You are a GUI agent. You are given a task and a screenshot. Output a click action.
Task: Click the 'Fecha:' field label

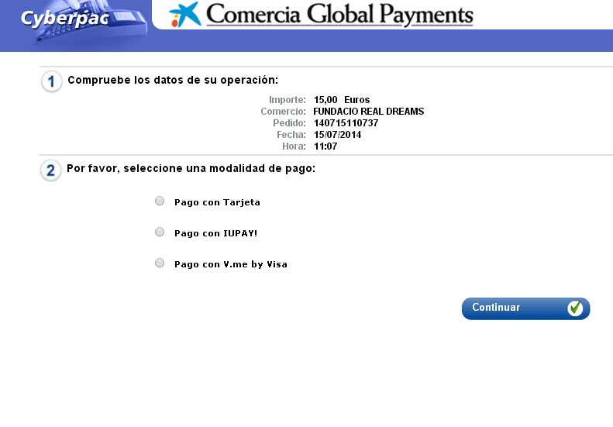tap(291, 135)
